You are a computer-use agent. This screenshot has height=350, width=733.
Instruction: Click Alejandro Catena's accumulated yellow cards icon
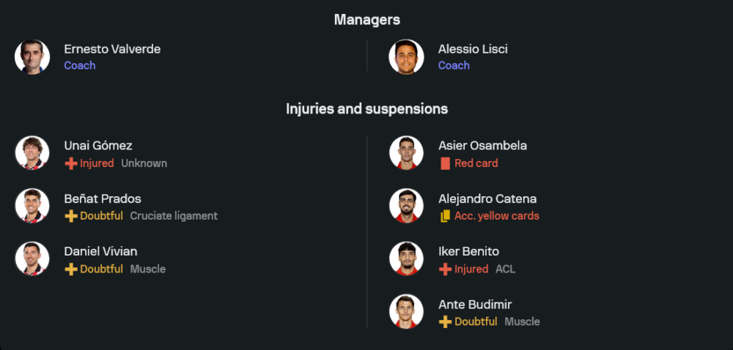pos(445,216)
